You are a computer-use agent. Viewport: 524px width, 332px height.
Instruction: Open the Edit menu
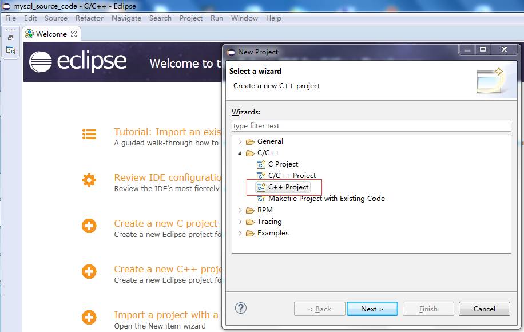click(x=30, y=18)
